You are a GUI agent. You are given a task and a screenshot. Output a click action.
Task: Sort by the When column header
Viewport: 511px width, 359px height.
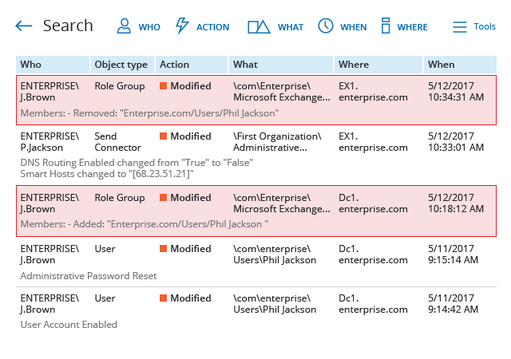coord(460,65)
